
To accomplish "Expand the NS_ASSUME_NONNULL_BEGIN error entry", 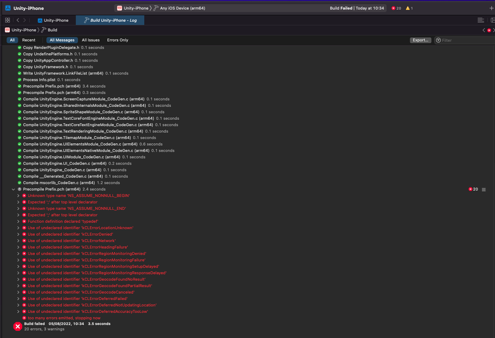I will coord(18,195).
